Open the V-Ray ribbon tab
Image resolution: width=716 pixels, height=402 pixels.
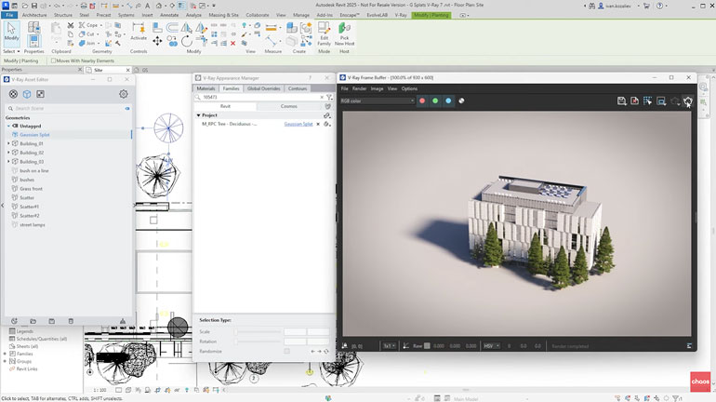tap(401, 15)
